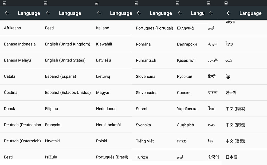Pick Türkçe from the language list
The width and height of the screenshot is (267, 165).
click(x=142, y=157)
